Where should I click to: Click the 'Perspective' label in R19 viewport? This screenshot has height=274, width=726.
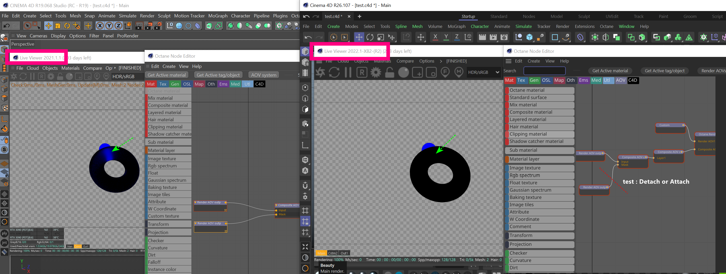(x=23, y=44)
